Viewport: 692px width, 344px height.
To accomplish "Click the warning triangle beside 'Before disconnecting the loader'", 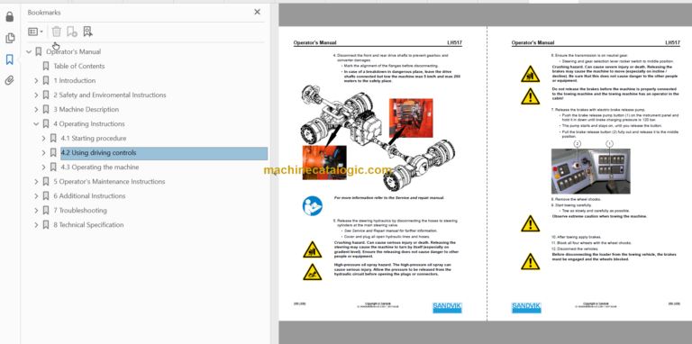I will tap(530, 261).
